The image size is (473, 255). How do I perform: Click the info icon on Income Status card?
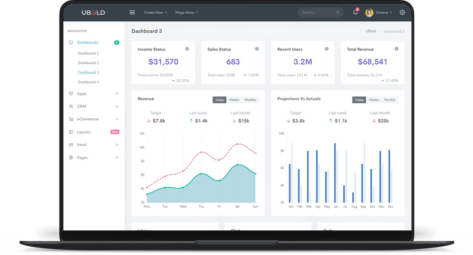pos(187,49)
